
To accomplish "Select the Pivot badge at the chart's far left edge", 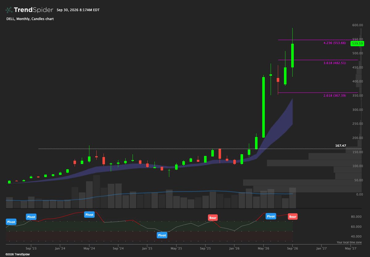I will pos(11,222).
